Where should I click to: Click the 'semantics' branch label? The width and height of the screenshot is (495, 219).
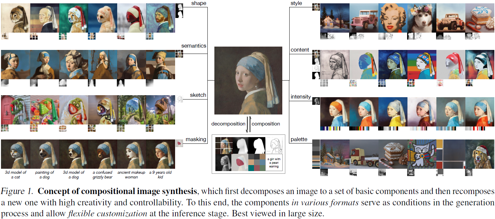click(x=194, y=46)
